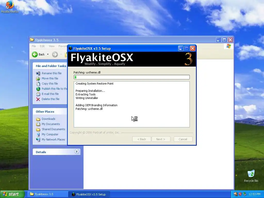Screen dimensions: 264x198
Task: Click the Publish this file globe icon
Action: (x=38, y=89)
